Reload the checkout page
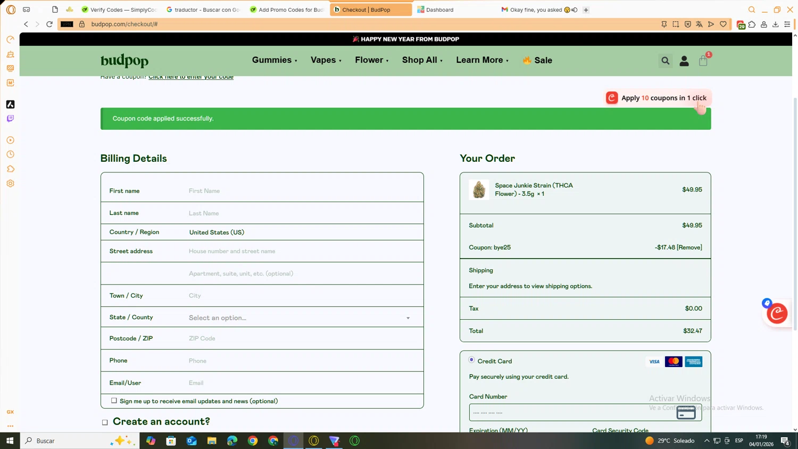This screenshot has width=798, height=449. (49, 24)
